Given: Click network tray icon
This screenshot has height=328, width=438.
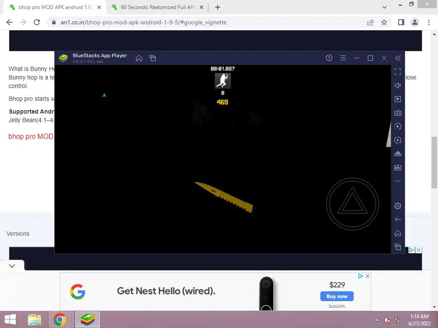Looking at the screenshot, I should coord(398,320).
